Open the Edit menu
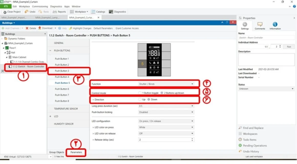The width and height of the screenshot is (297, 164). tap(15, 6)
